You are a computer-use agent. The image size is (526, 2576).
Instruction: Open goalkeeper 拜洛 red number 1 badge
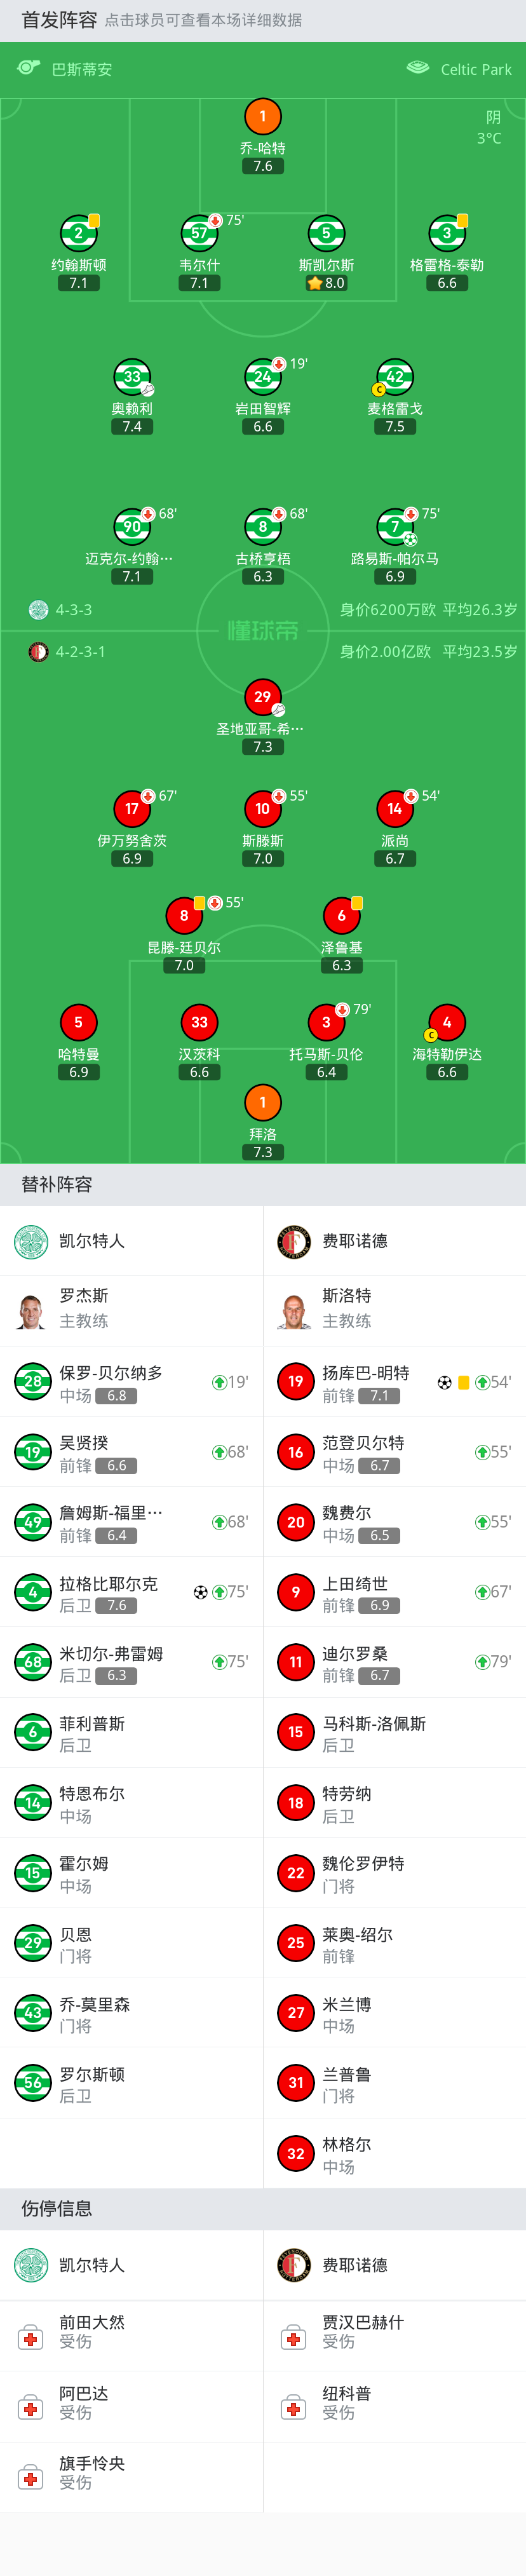263,1102
